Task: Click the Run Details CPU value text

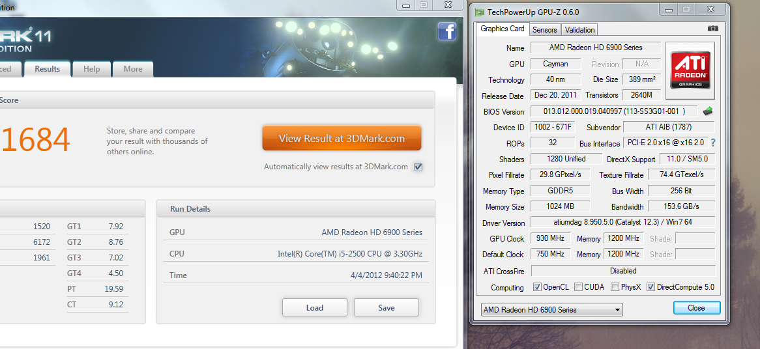Action: pos(350,254)
